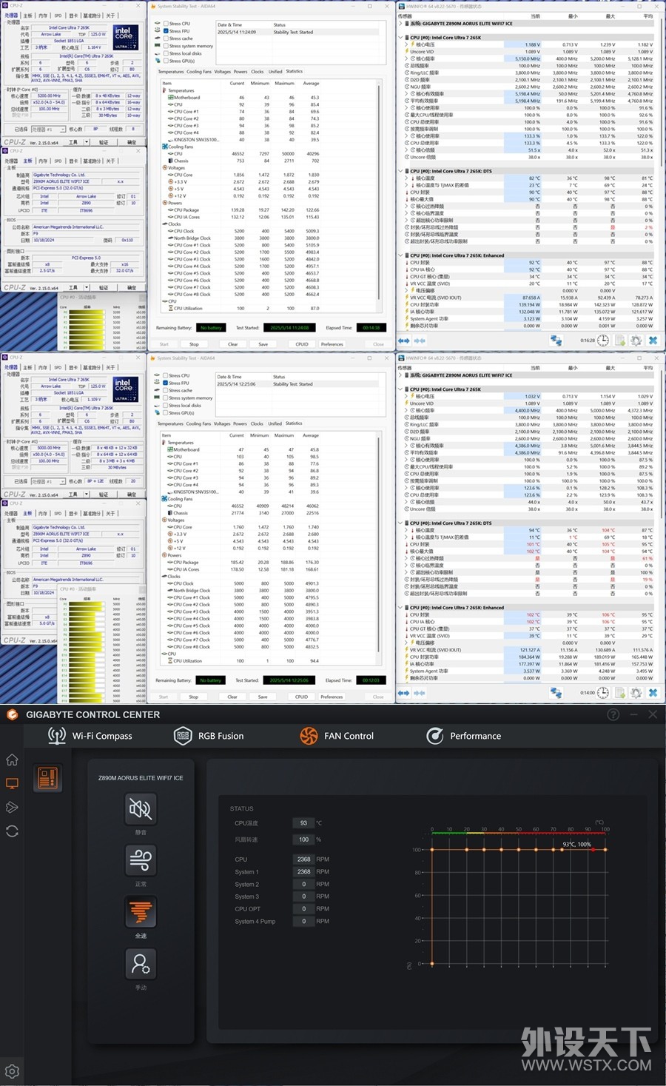This screenshot has width=666, height=1086.
Task: Collapse the CPU [#0] 265K: DTS section in HWiNFO timed 0:14:00
Action: coord(401,523)
